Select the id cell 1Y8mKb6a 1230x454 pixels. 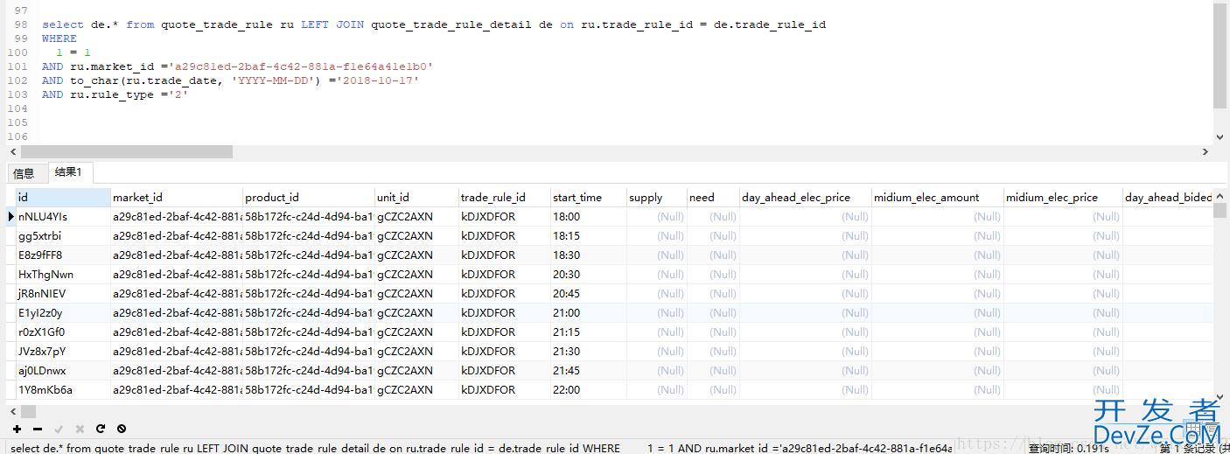point(63,389)
